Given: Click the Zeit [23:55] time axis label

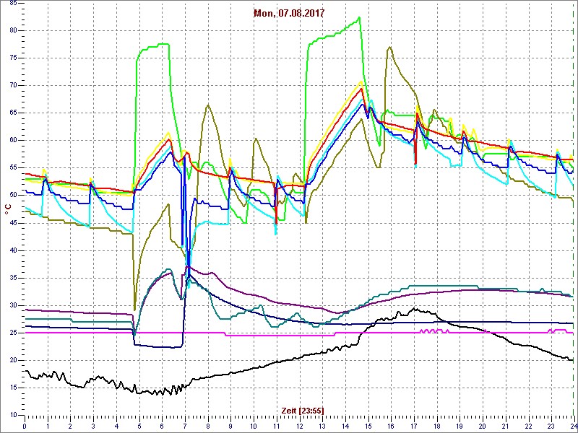Looking at the screenshot, I should click(303, 411).
